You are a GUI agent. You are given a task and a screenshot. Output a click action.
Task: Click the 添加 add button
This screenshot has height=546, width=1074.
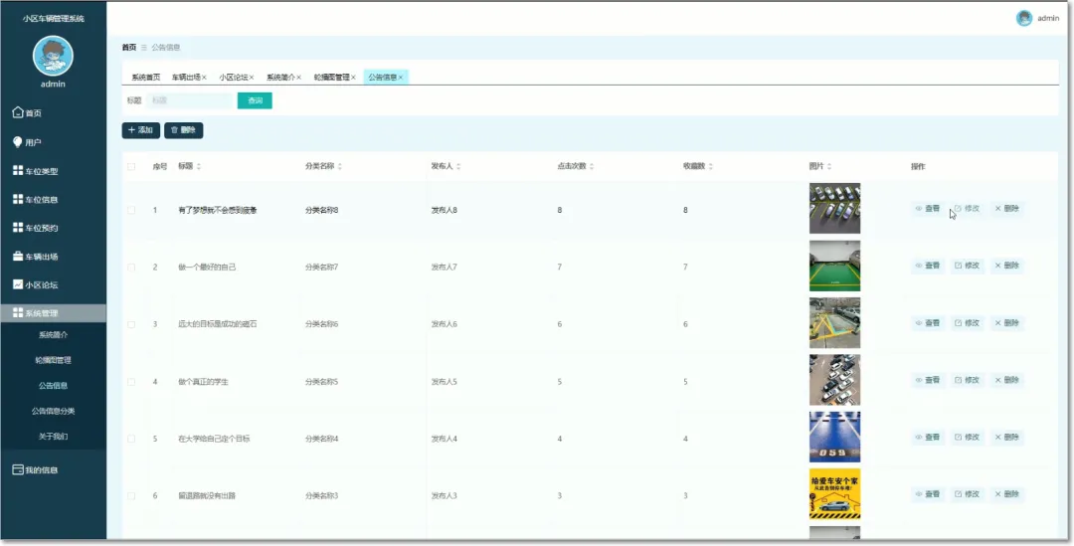click(x=141, y=130)
